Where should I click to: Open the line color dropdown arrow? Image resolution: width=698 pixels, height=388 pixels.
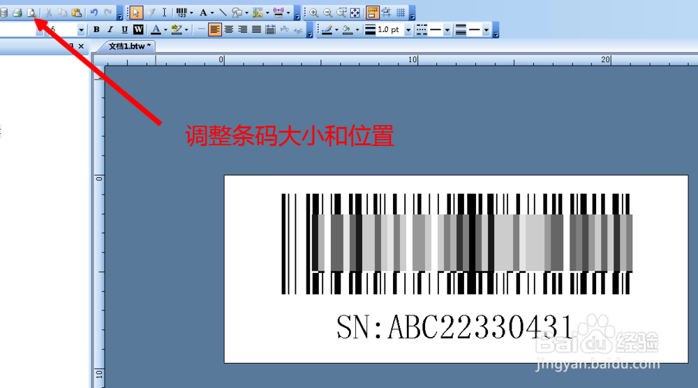336,30
